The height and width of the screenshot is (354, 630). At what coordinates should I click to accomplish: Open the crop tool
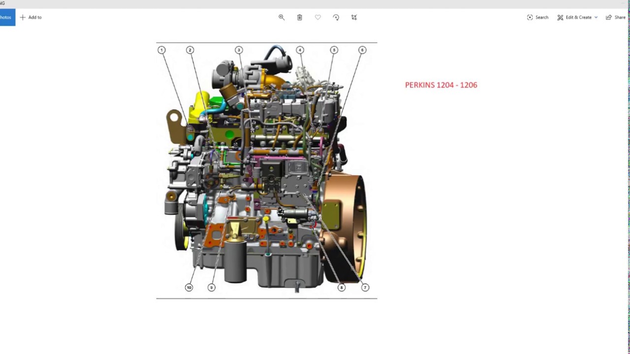point(354,17)
